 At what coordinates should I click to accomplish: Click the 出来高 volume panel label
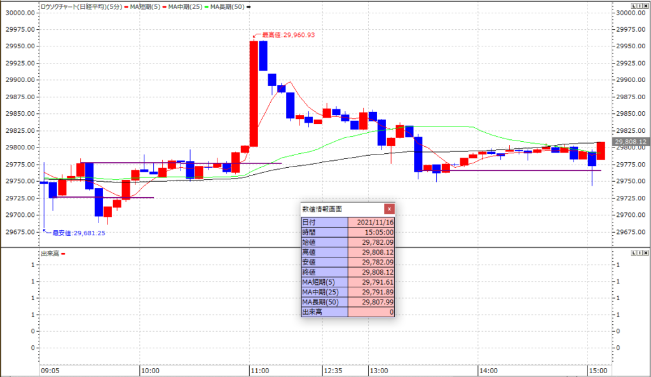click(50, 253)
